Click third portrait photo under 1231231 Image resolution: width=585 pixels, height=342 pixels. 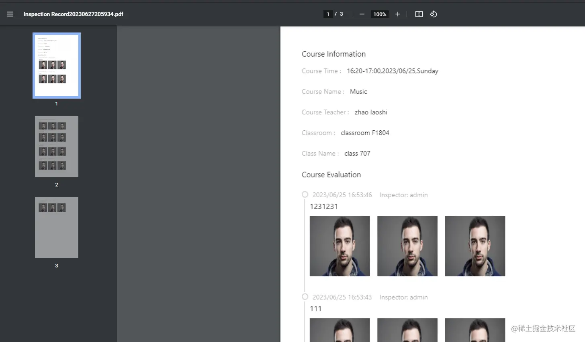(475, 246)
